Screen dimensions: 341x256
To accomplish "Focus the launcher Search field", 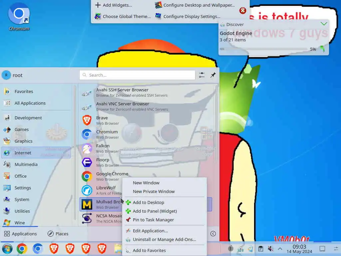I will tap(137, 75).
